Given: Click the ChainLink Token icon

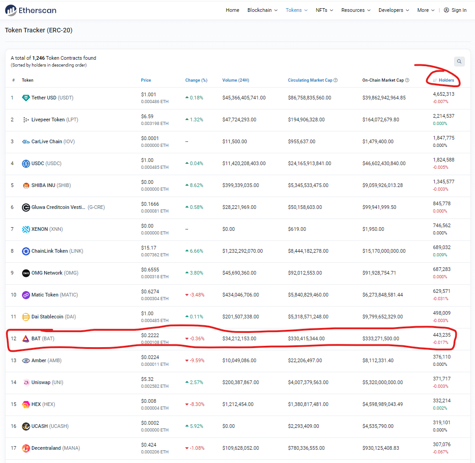Looking at the screenshot, I should (26, 251).
